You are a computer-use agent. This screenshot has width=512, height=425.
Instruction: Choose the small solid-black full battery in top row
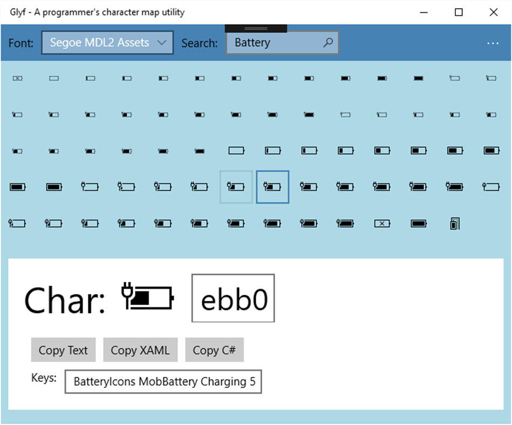(419, 78)
